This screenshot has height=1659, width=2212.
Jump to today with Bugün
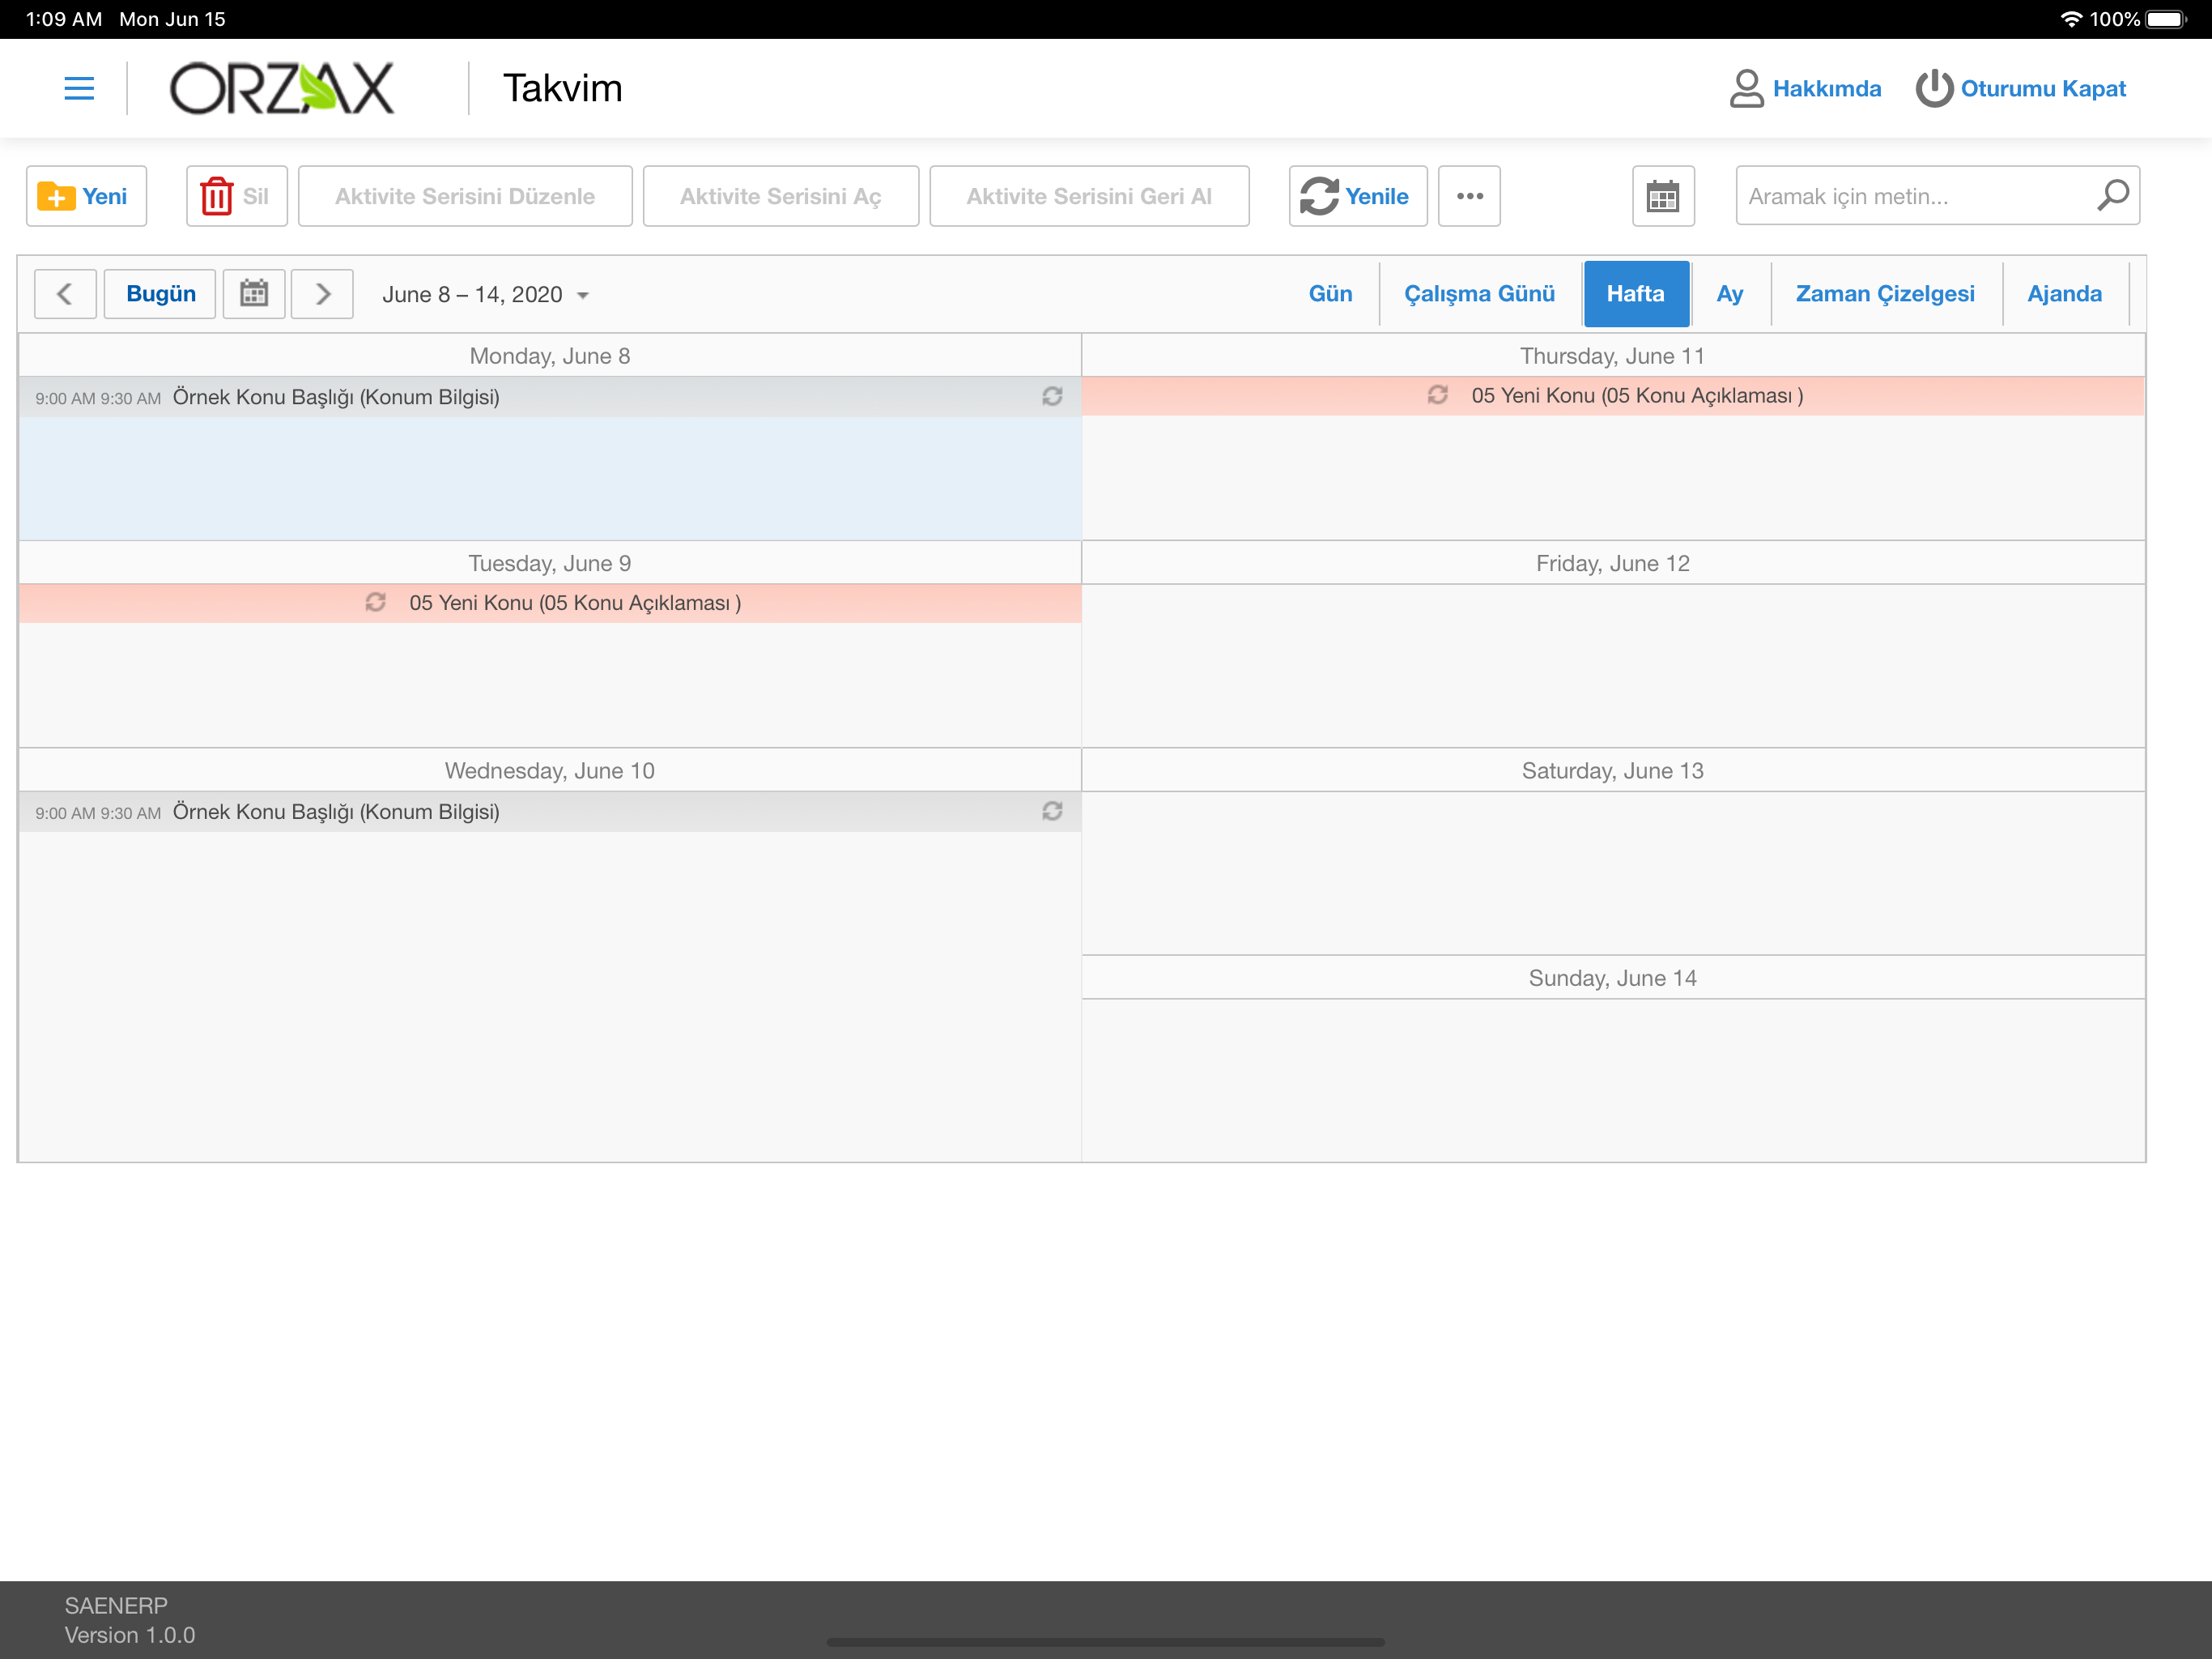click(160, 294)
